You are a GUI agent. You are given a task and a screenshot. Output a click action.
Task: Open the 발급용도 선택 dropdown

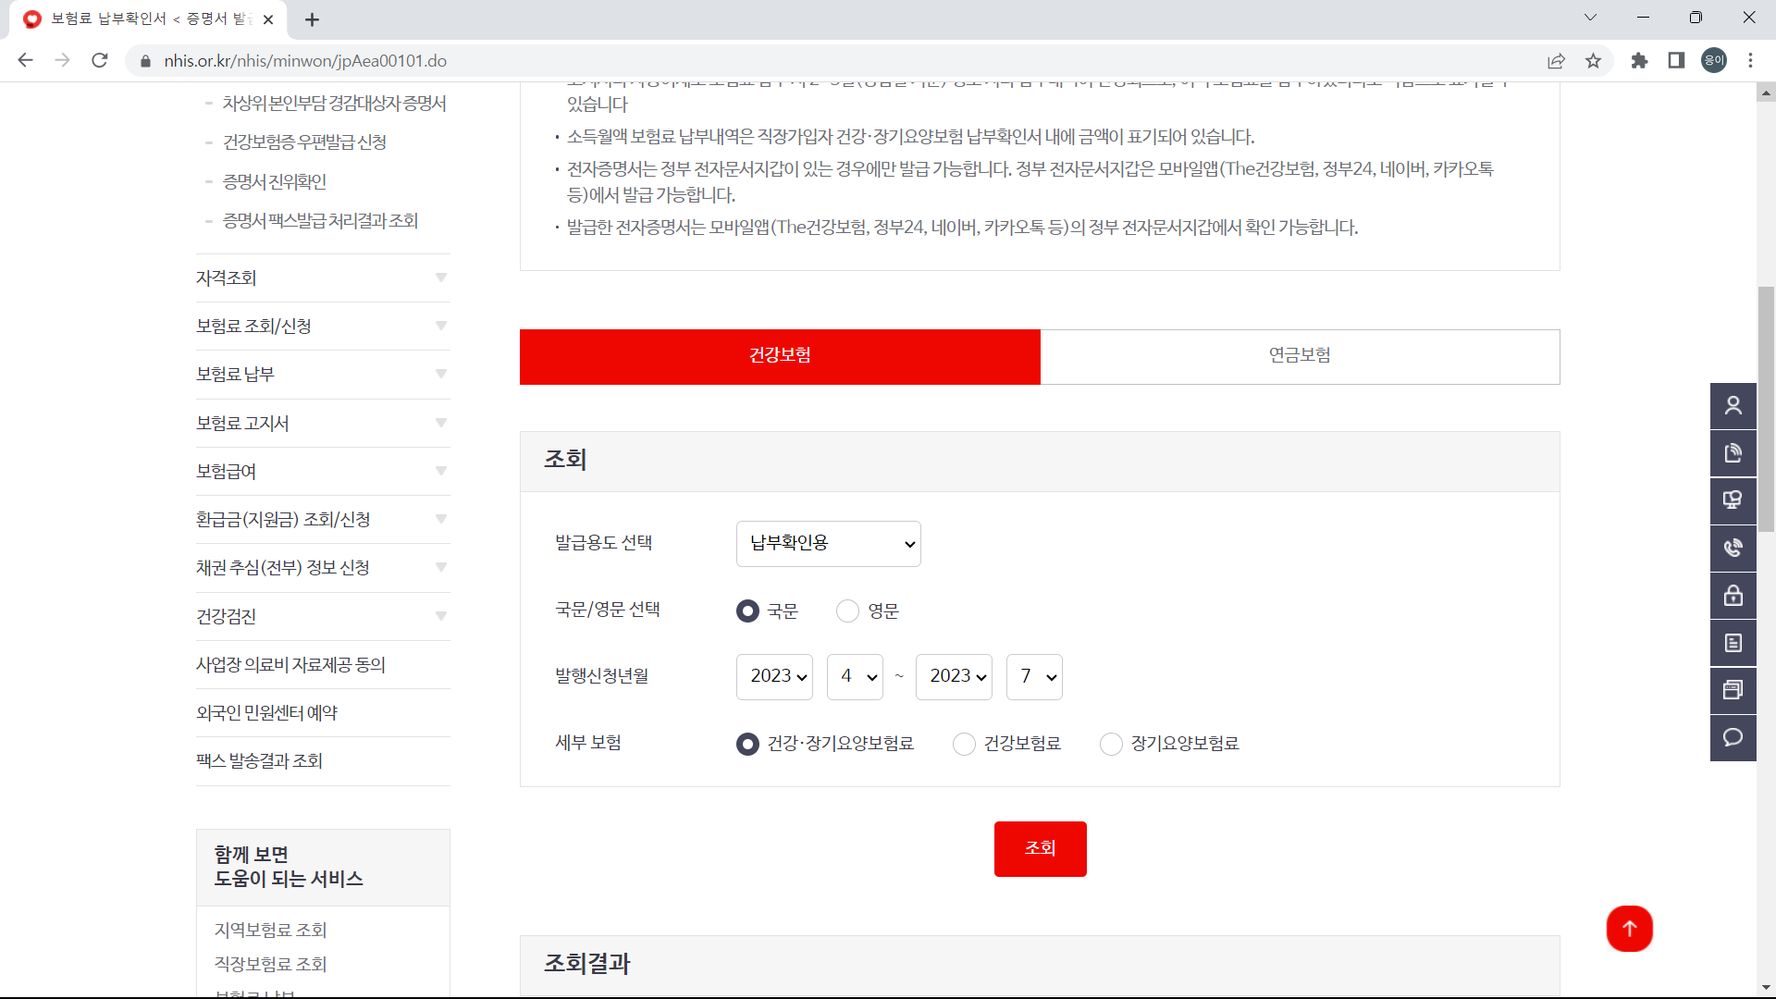pyautogui.click(x=828, y=544)
